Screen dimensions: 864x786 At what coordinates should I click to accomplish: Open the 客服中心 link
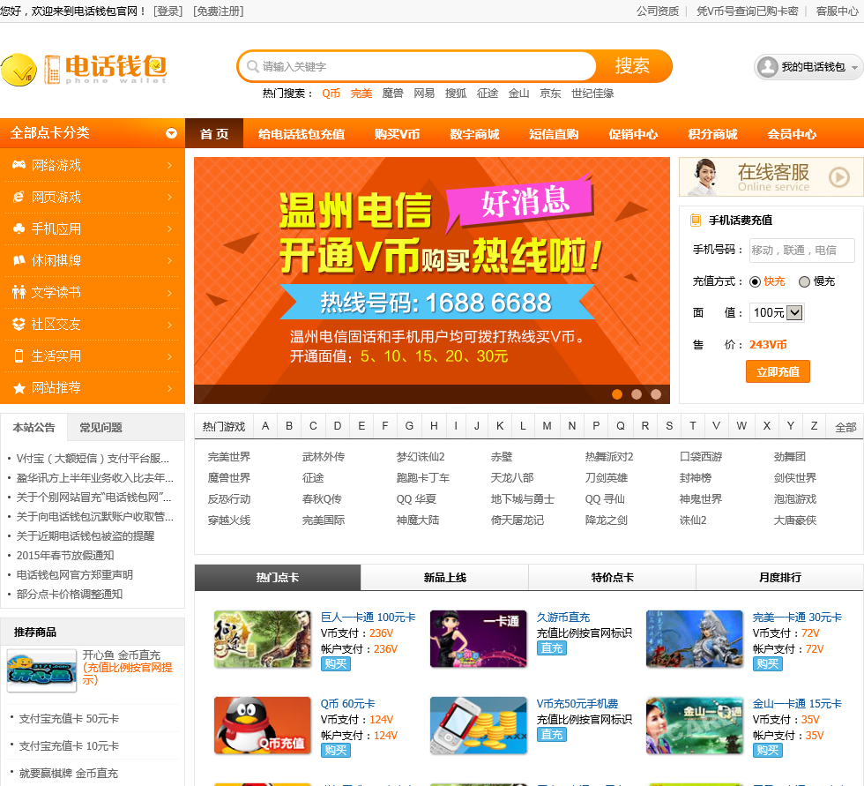(x=837, y=11)
